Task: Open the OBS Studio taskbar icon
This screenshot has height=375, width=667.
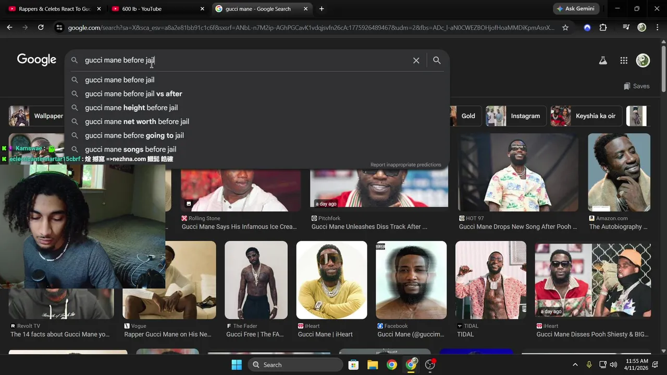Action: click(x=430, y=365)
